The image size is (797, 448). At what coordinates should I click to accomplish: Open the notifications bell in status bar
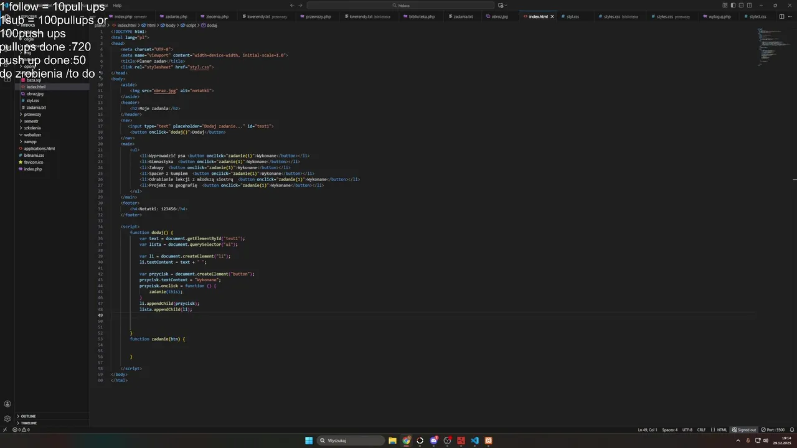point(791,430)
